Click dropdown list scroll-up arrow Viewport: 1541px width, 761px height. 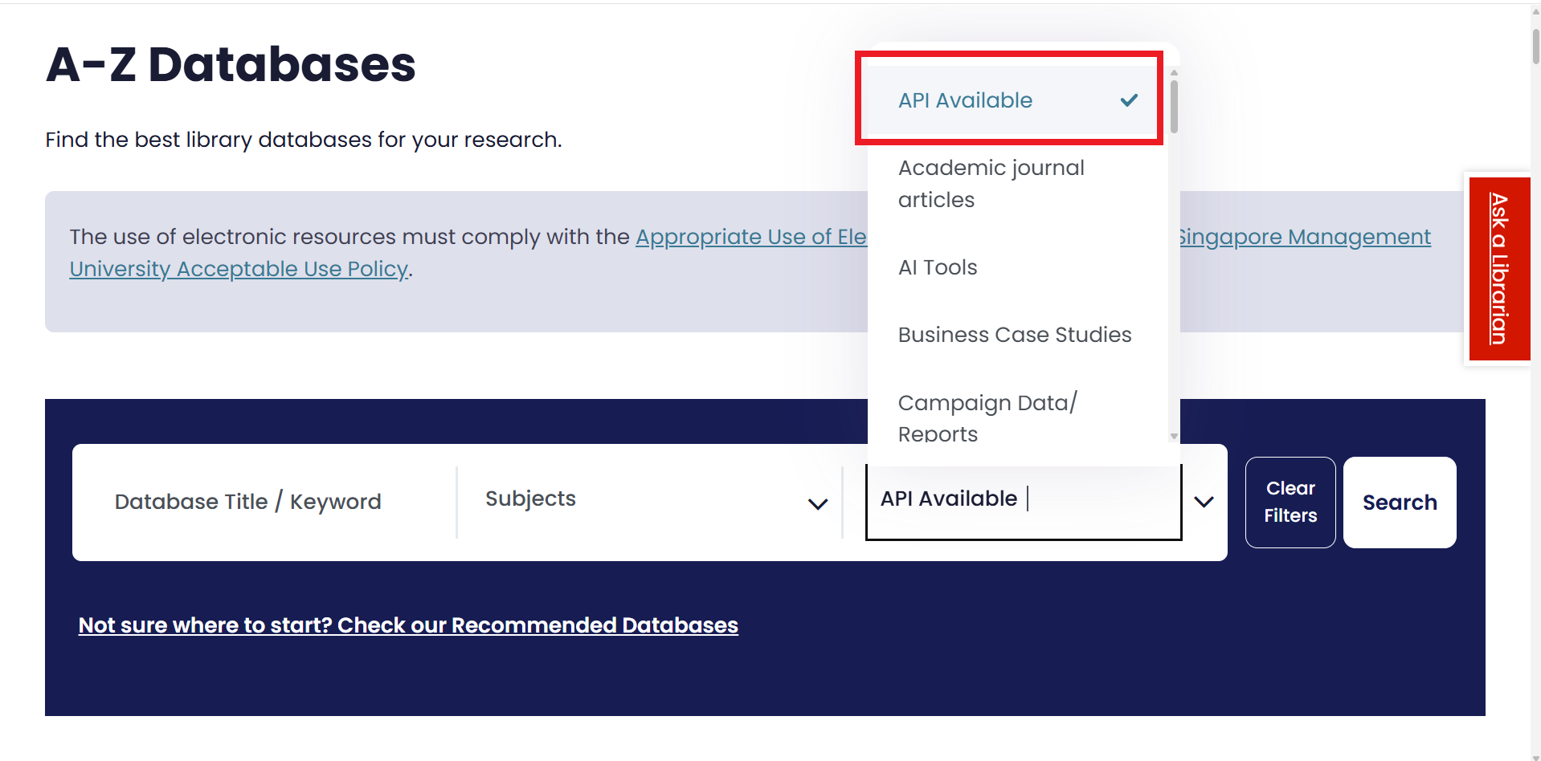(x=1174, y=72)
